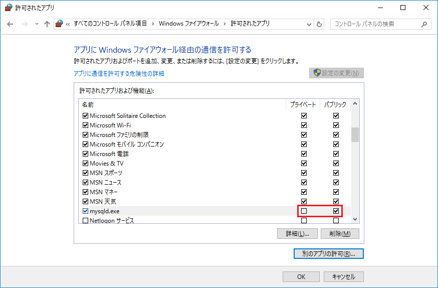Image resolution: width=438 pixels, height=288 pixels.
Task: Uncheck public network for mysqld.exe
Action: (x=336, y=211)
